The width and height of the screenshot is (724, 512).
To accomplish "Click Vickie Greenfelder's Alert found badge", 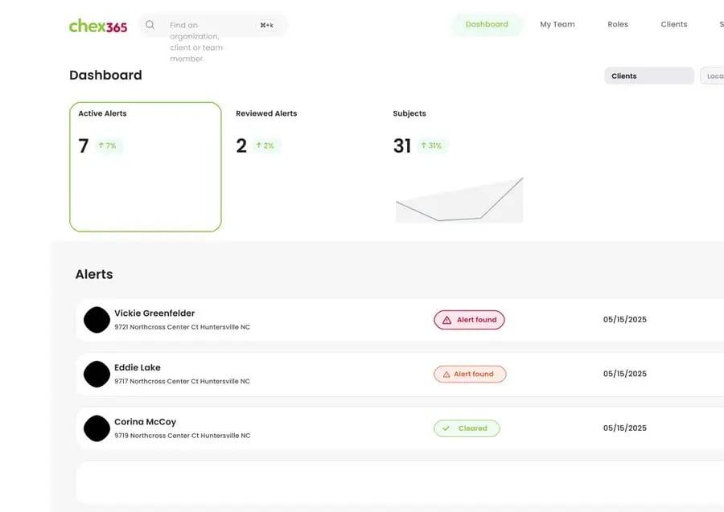I will tap(469, 320).
